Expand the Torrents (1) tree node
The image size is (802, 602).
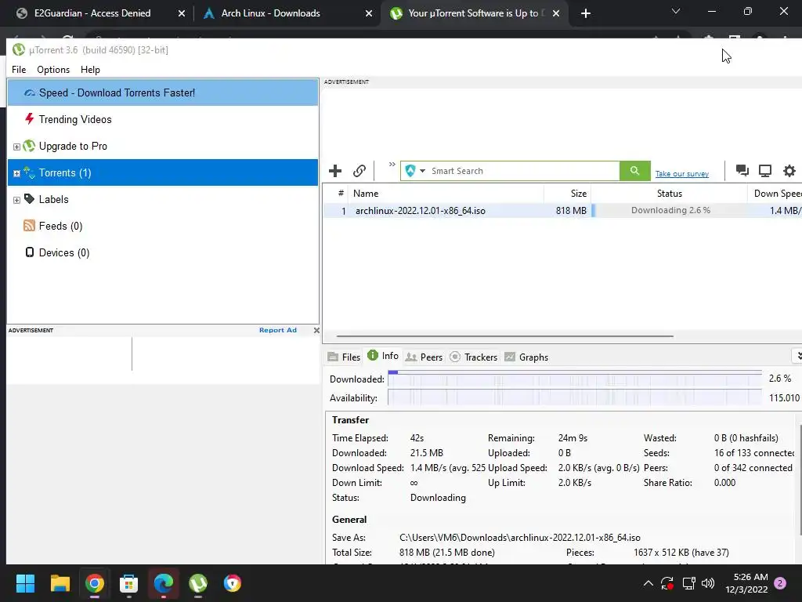click(x=16, y=173)
